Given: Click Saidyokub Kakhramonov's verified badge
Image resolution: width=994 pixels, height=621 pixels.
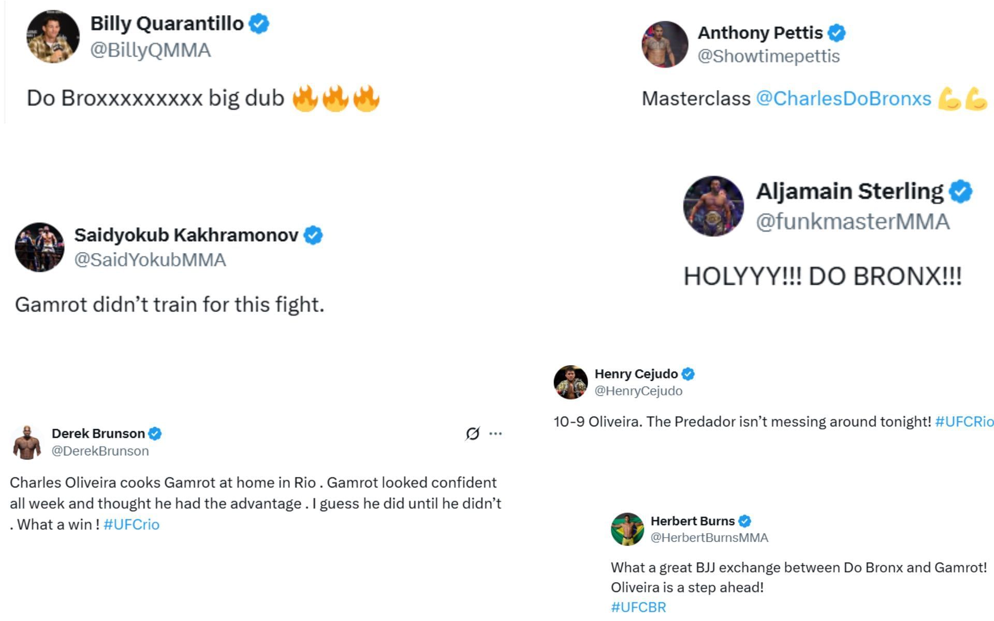Looking at the screenshot, I should click(x=313, y=235).
